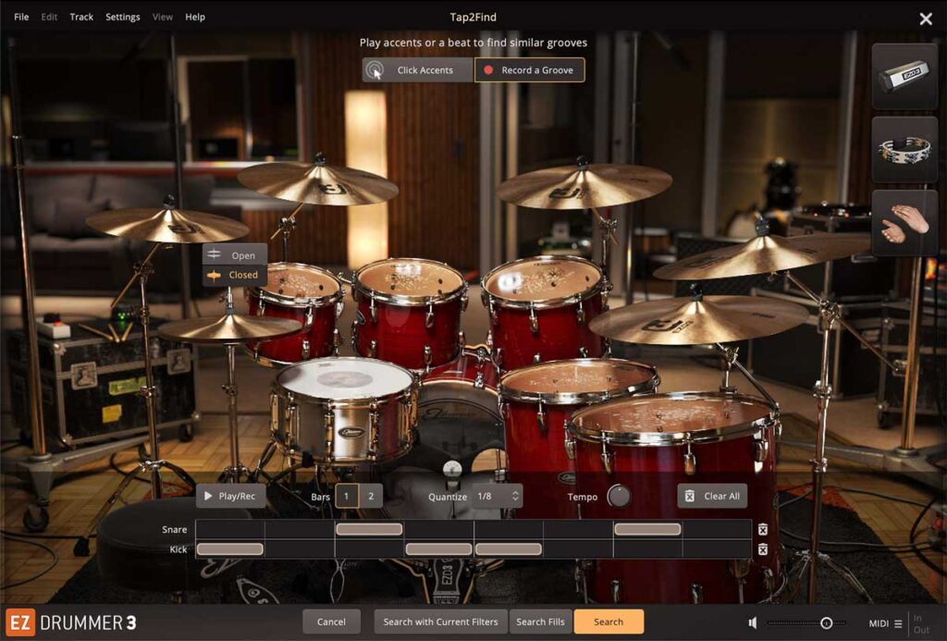Click Search with Current Filters
The image size is (947, 641).
point(439,622)
